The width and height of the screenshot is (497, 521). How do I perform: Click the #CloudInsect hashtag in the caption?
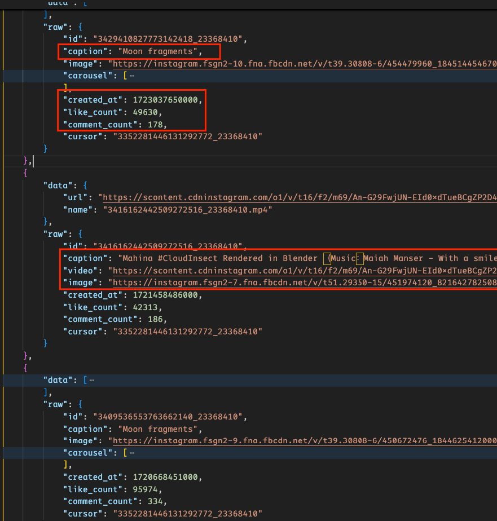tap(187, 258)
